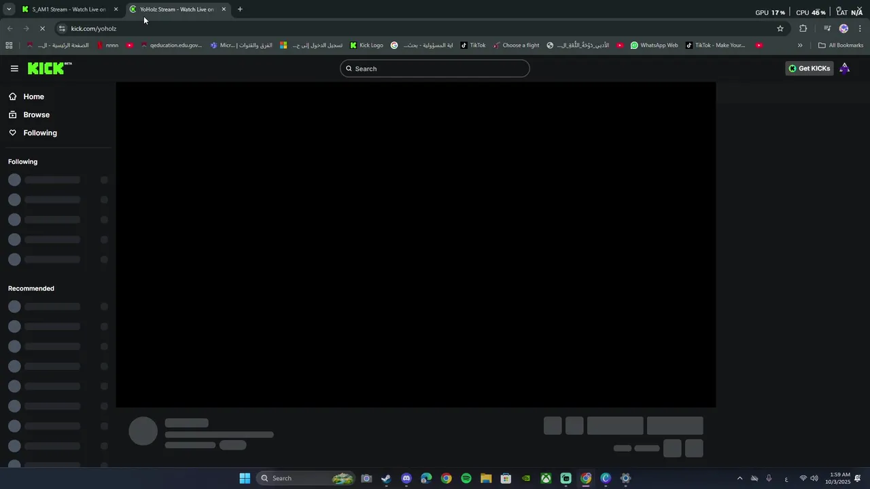Close the YoHolz Stream tab
Image resolution: width=870 pixels, height=489 pixels.
(224, 10)
